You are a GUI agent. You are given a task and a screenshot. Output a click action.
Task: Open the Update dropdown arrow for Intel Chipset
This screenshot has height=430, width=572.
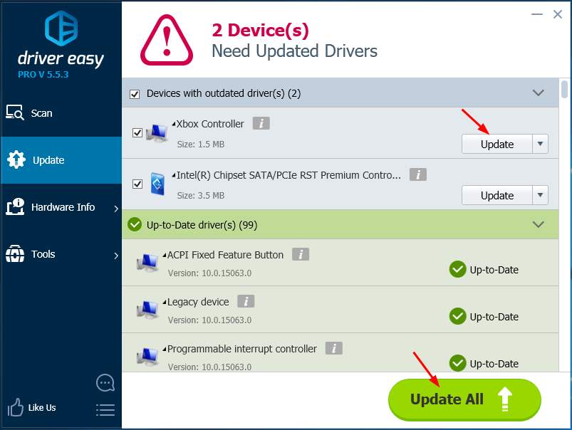coord(540,195)
